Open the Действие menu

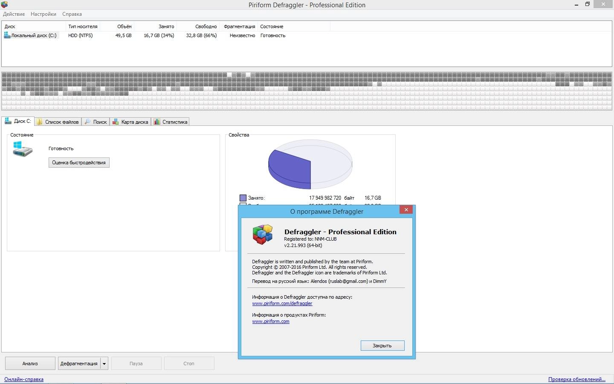14,14
